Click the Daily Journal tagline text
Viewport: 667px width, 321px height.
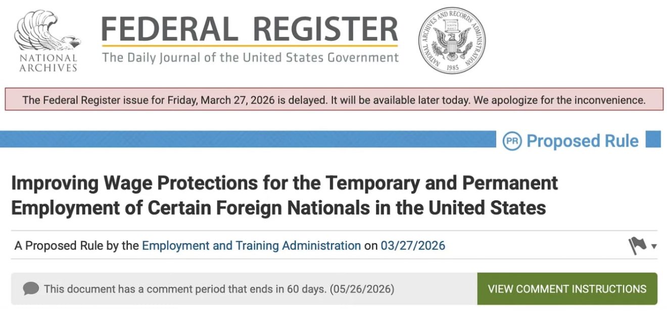tap(250, 57)
